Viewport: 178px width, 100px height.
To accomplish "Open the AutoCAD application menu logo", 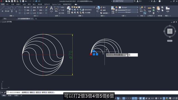I will coord(1,1).
